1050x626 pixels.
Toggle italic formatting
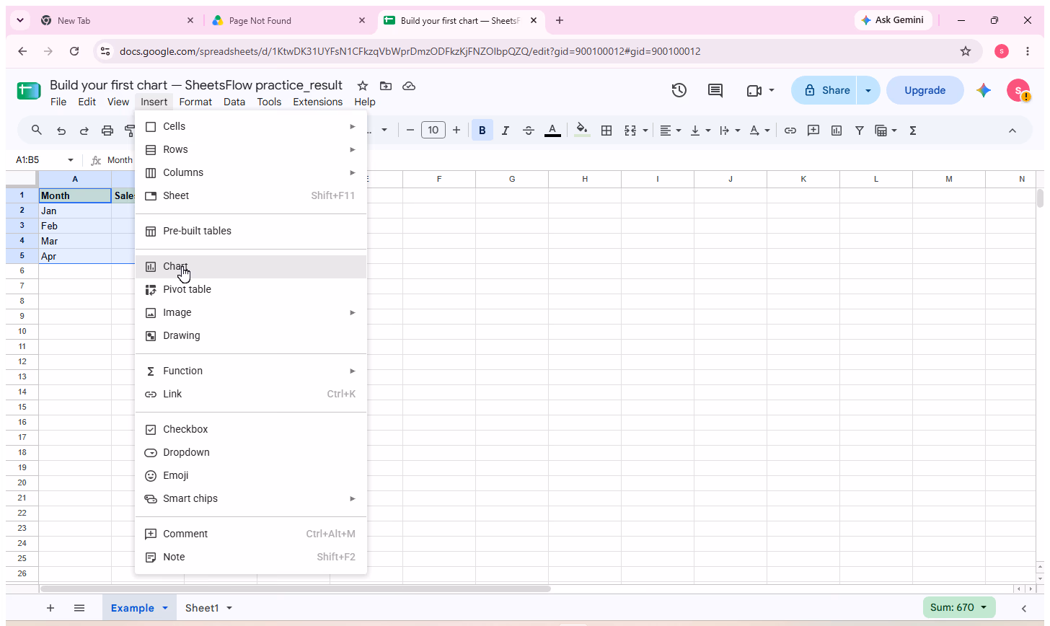pos(506,131)
